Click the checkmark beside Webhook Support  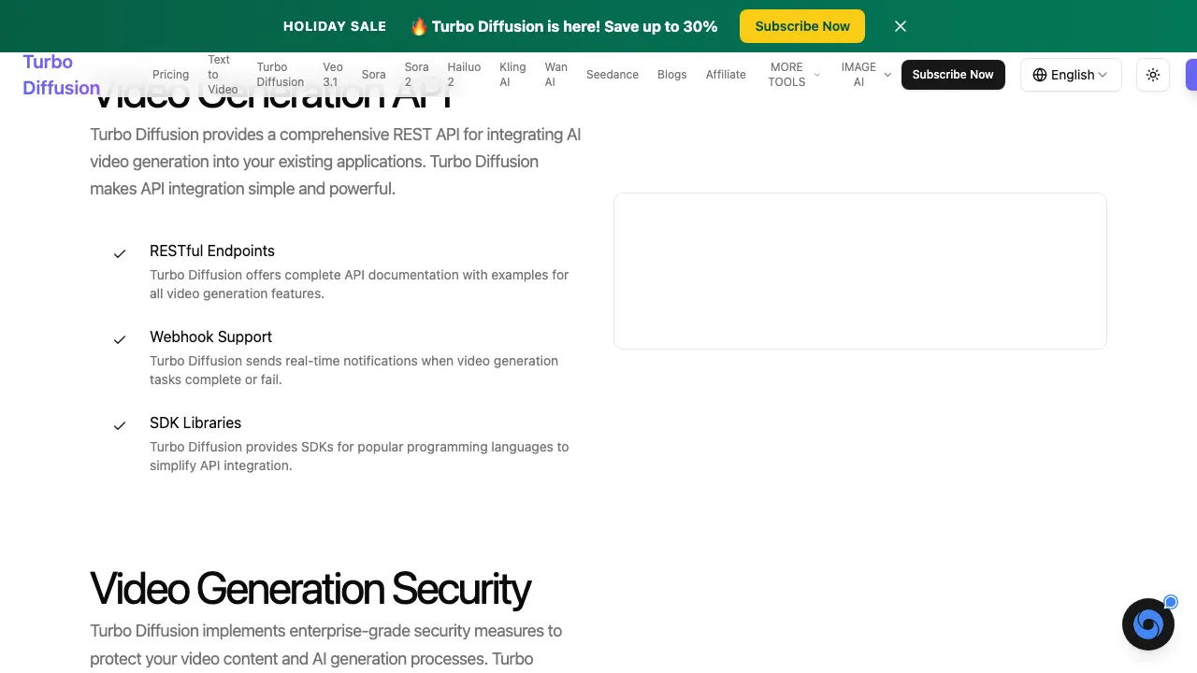coord(120,340)
